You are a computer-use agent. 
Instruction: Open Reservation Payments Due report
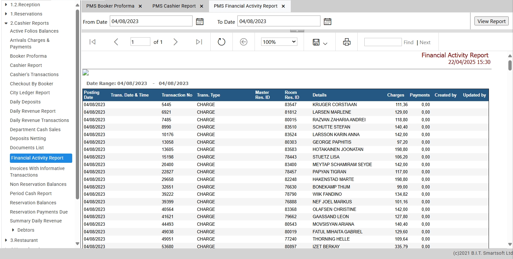point(39,212)
